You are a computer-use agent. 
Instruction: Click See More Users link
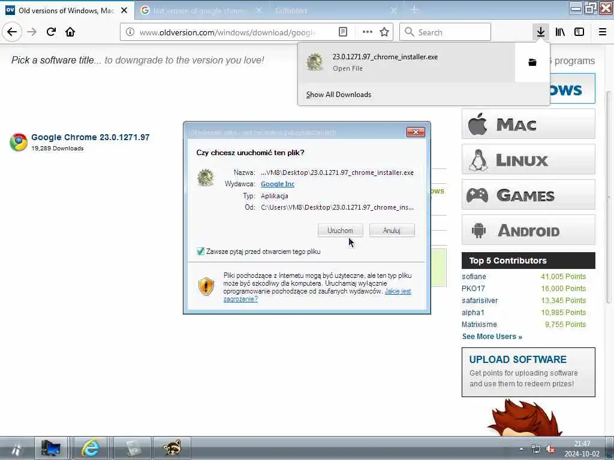492,337
